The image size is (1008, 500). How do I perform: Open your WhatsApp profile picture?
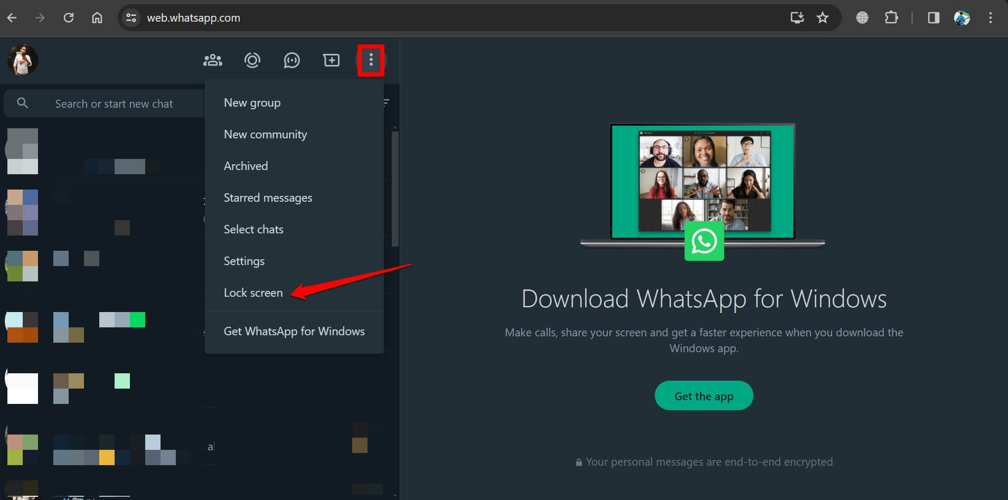[23, 60]
